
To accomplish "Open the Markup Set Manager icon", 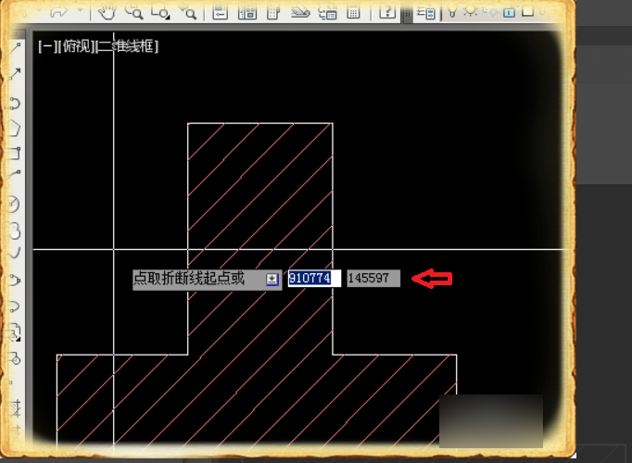I will (327, 12).
